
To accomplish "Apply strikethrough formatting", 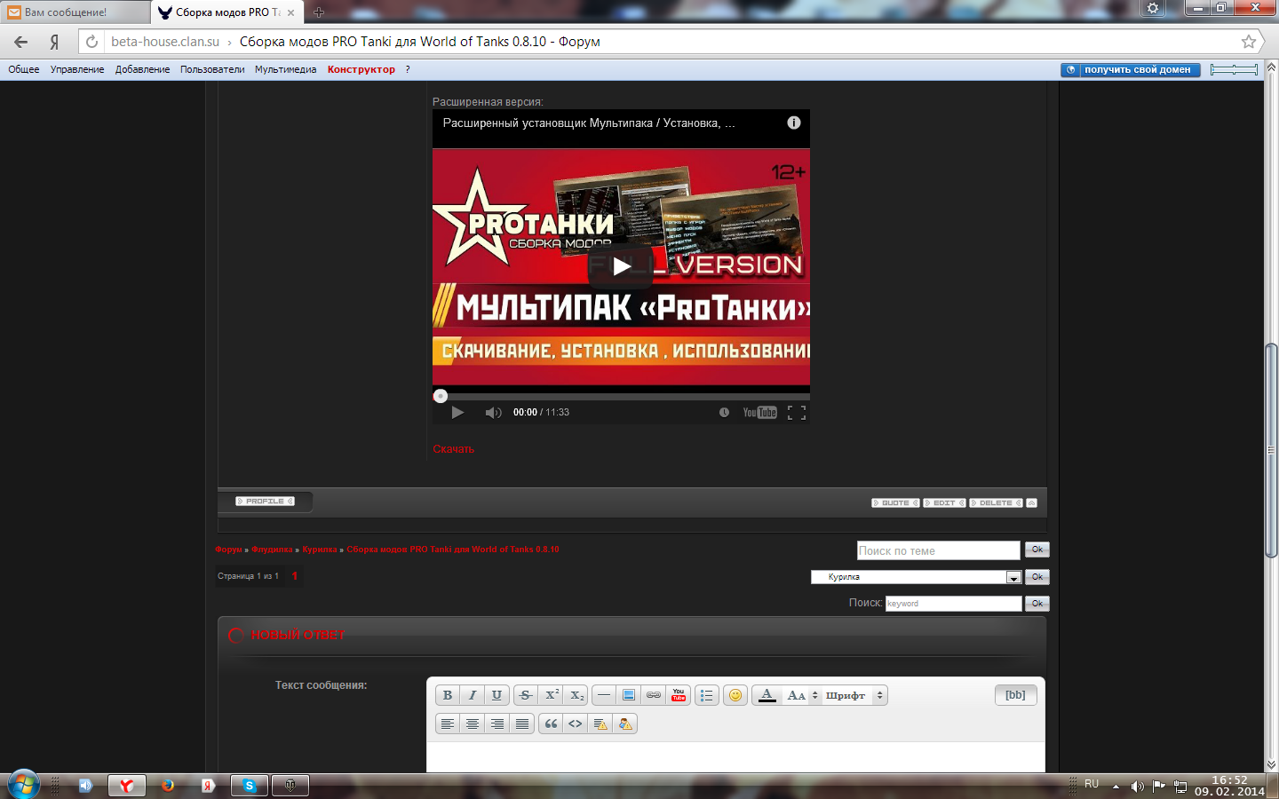I will tap(526, 696).
